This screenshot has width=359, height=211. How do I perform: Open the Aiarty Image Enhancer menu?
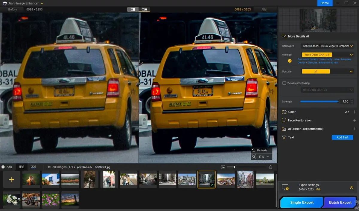click(42, 3)
